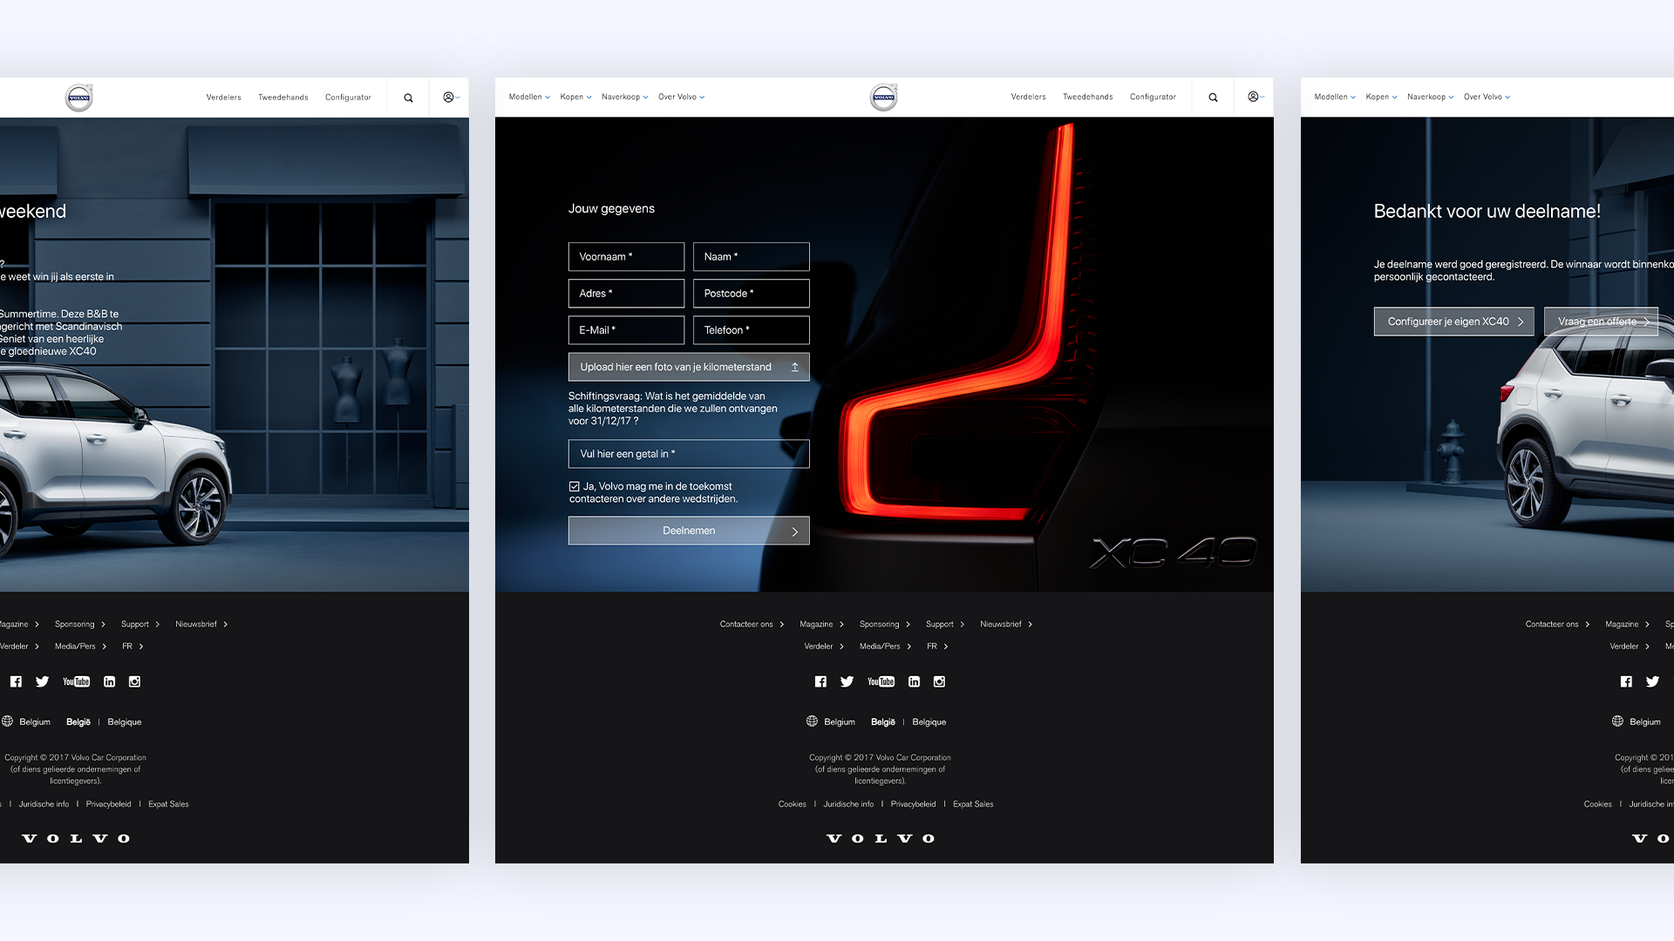Focus the Voornaam input field
Screen dimensions: 1674x941
point(626,257)
